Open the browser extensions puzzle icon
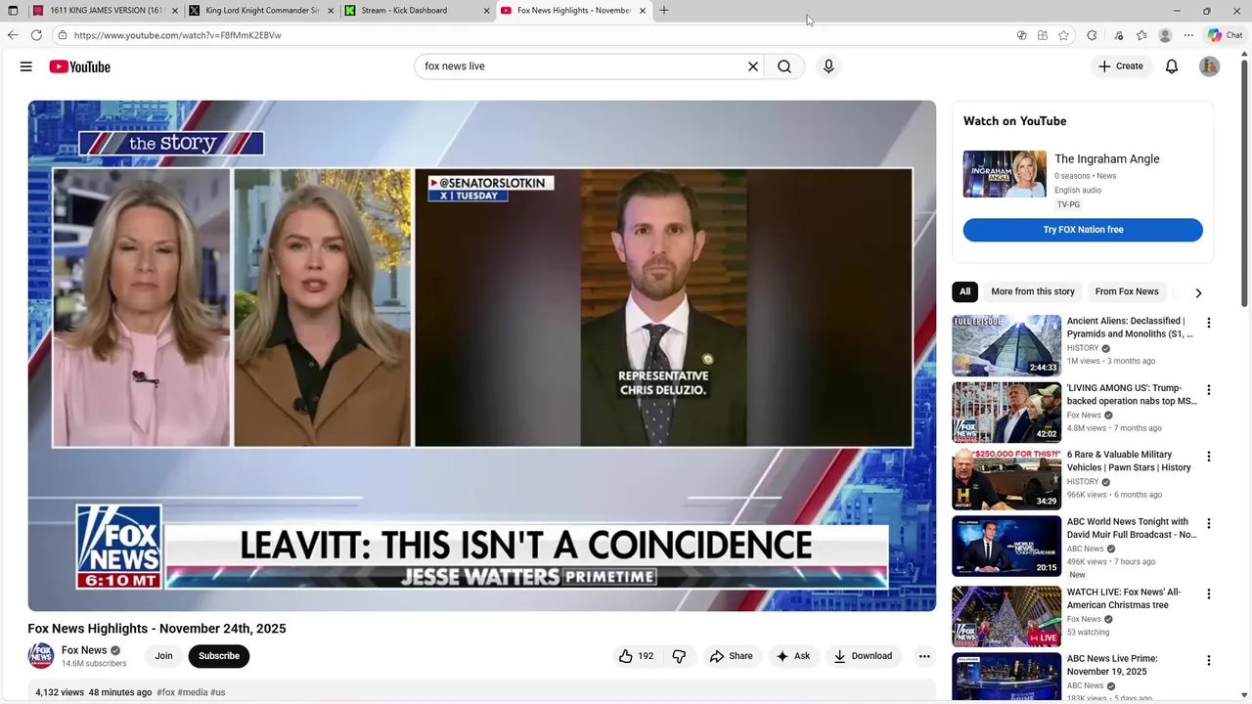This screenshot has height=704, width=1252. 1092,35
